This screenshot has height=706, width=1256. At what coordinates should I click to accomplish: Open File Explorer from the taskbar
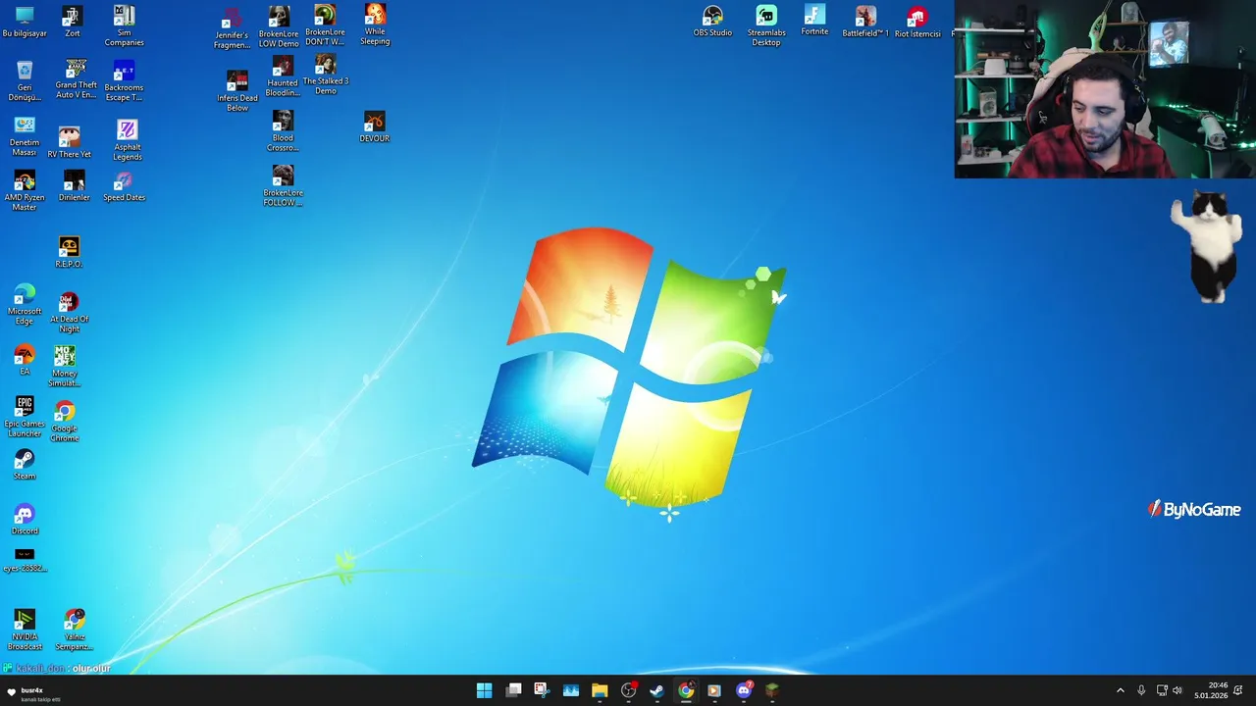pos(600,690)
